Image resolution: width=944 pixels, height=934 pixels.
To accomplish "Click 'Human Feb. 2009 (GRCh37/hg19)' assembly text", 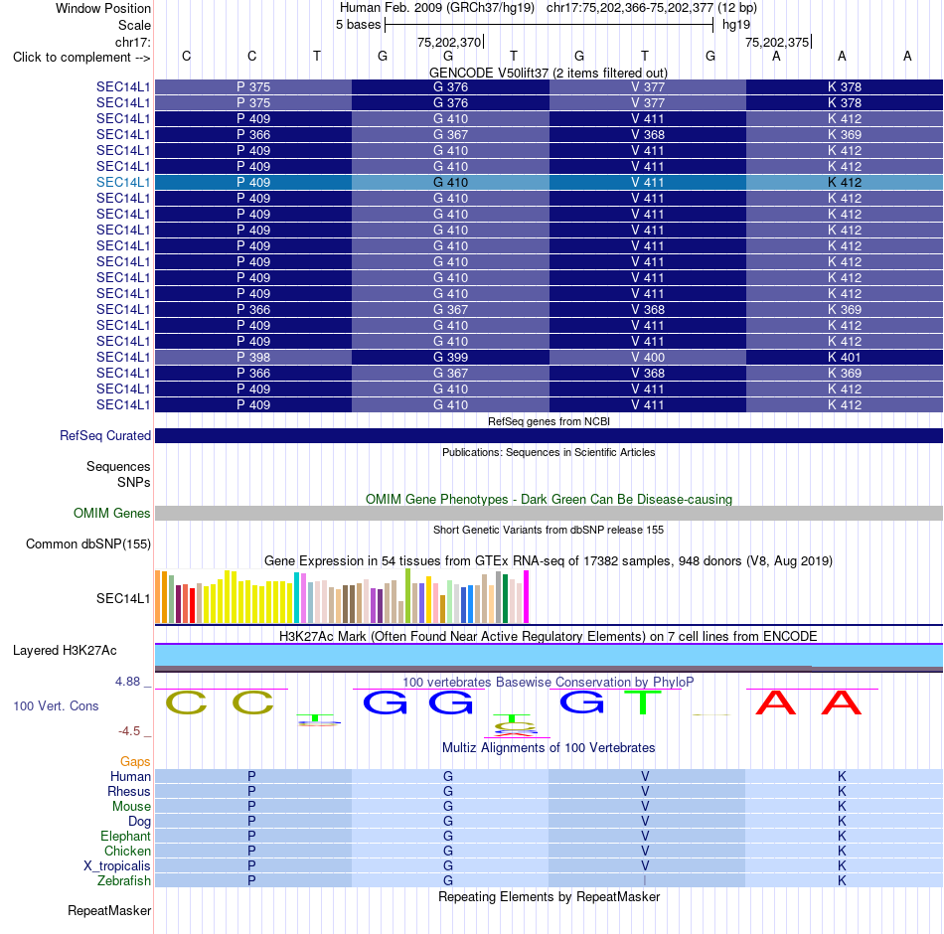I will tap(437, 8).
